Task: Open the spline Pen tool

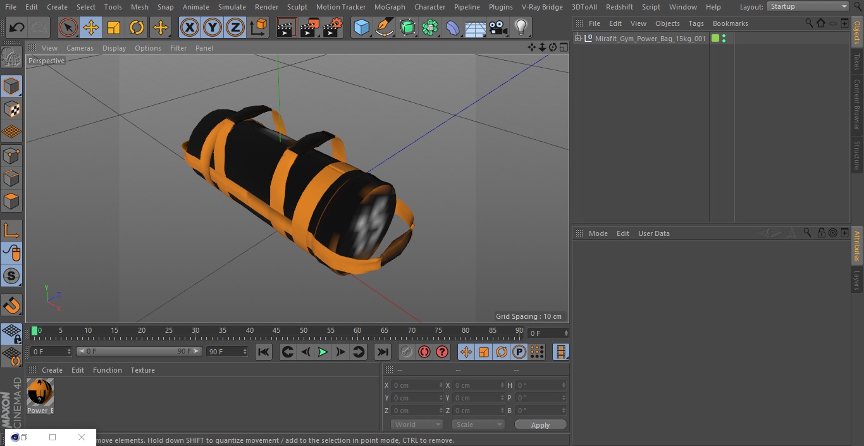Action: [385, 28]
